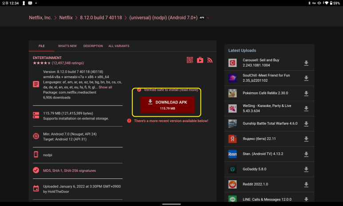The height and width of the screenshot is (206, 343).
Task: Tap the message notification icon in status bar
Action: [x=30, y=3]
